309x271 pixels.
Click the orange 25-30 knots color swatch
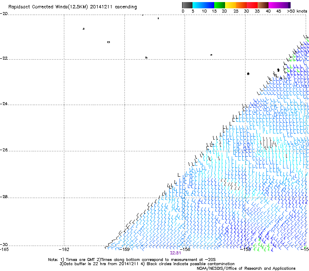(x=241, y=5)
